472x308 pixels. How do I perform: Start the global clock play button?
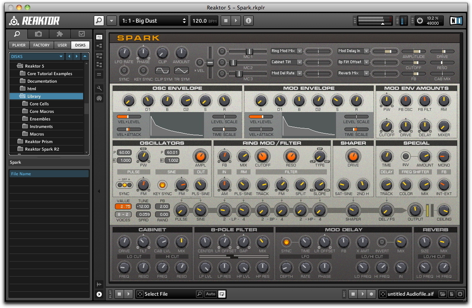pos(236,21)
